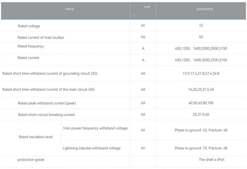Click the "name" column header
Screen dimensions: 247x169
pyautogui.click(x=69, y=9)
